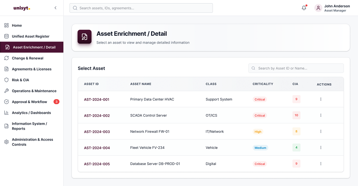Click Primary Data Center HVAC name
This screenshot has height=186, width=358.
[x=152, y=99]
